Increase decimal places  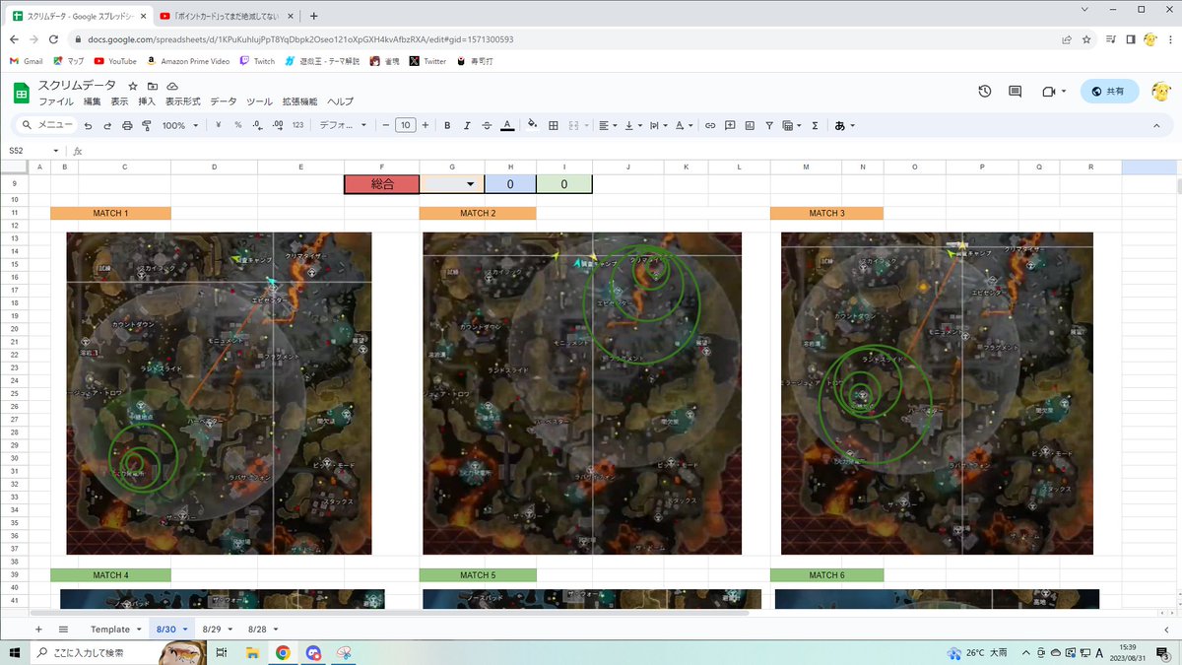pyautogui.click(x=277, y=126)
